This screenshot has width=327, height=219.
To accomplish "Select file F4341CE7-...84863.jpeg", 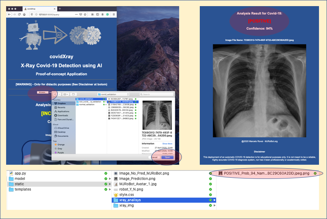I will pyautogui.click(x=123, y=118).
